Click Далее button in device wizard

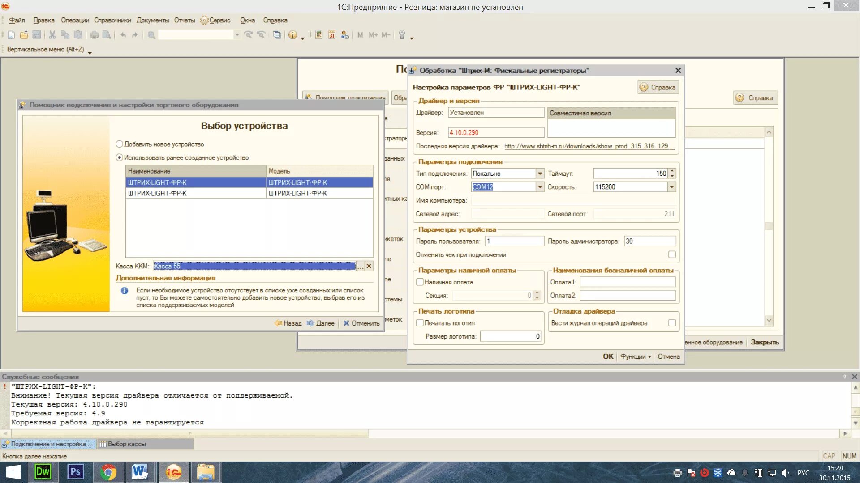coord(324,322)
